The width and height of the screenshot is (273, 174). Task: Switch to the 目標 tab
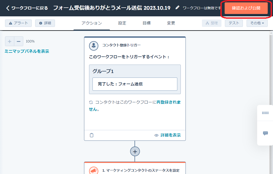pyautogui.click(x=147, y=23)
